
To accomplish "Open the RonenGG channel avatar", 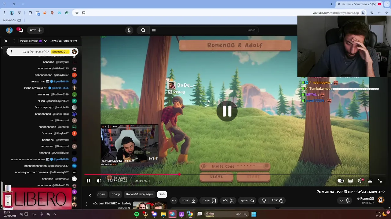I will pyautogui.click(x=381, y=200).
